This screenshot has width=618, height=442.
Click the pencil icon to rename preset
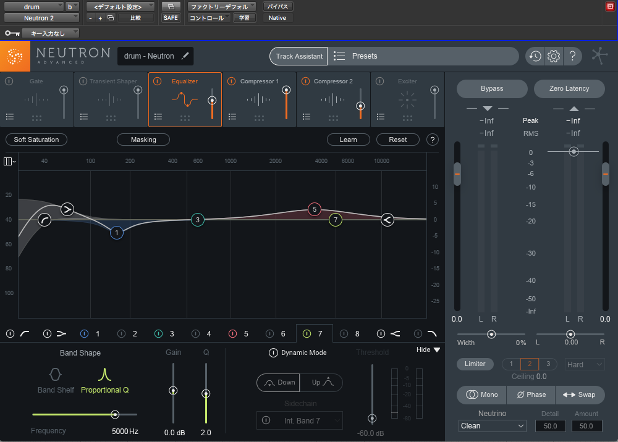pyautogui.click(x=185, y=56)
